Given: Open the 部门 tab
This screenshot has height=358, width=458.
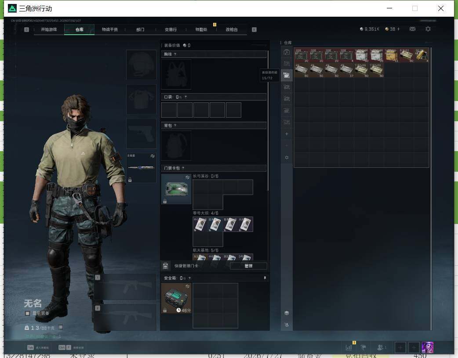Looking at the screenshot, I should (140, 29).
